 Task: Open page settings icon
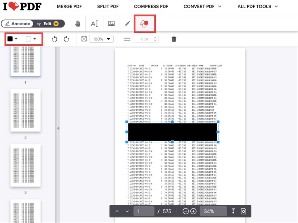244,211
